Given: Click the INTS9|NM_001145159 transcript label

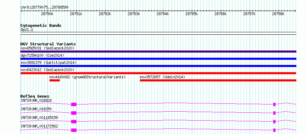Looking at the screenshot, I should click(39, 118).
